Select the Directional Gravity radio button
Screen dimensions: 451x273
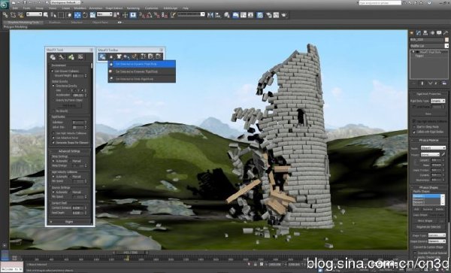tap(53, 86)
